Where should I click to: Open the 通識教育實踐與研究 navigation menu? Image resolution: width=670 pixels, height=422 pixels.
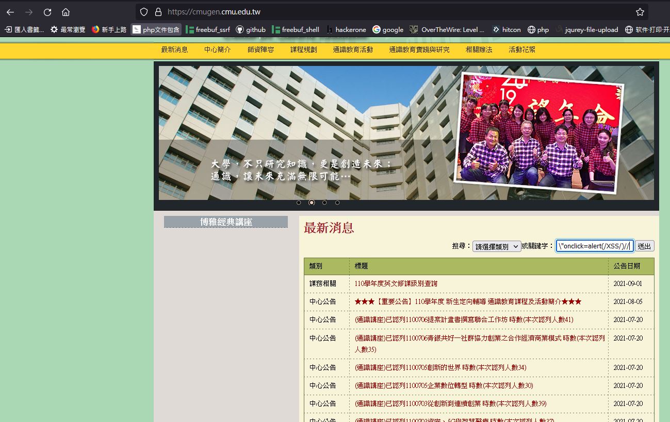click(x=419, y=50)
